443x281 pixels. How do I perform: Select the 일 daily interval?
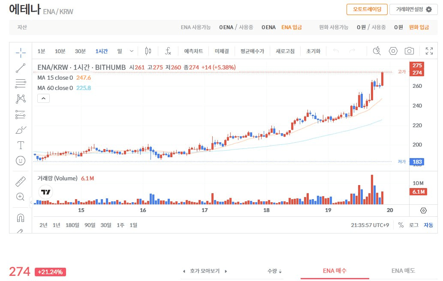[120, 51]
